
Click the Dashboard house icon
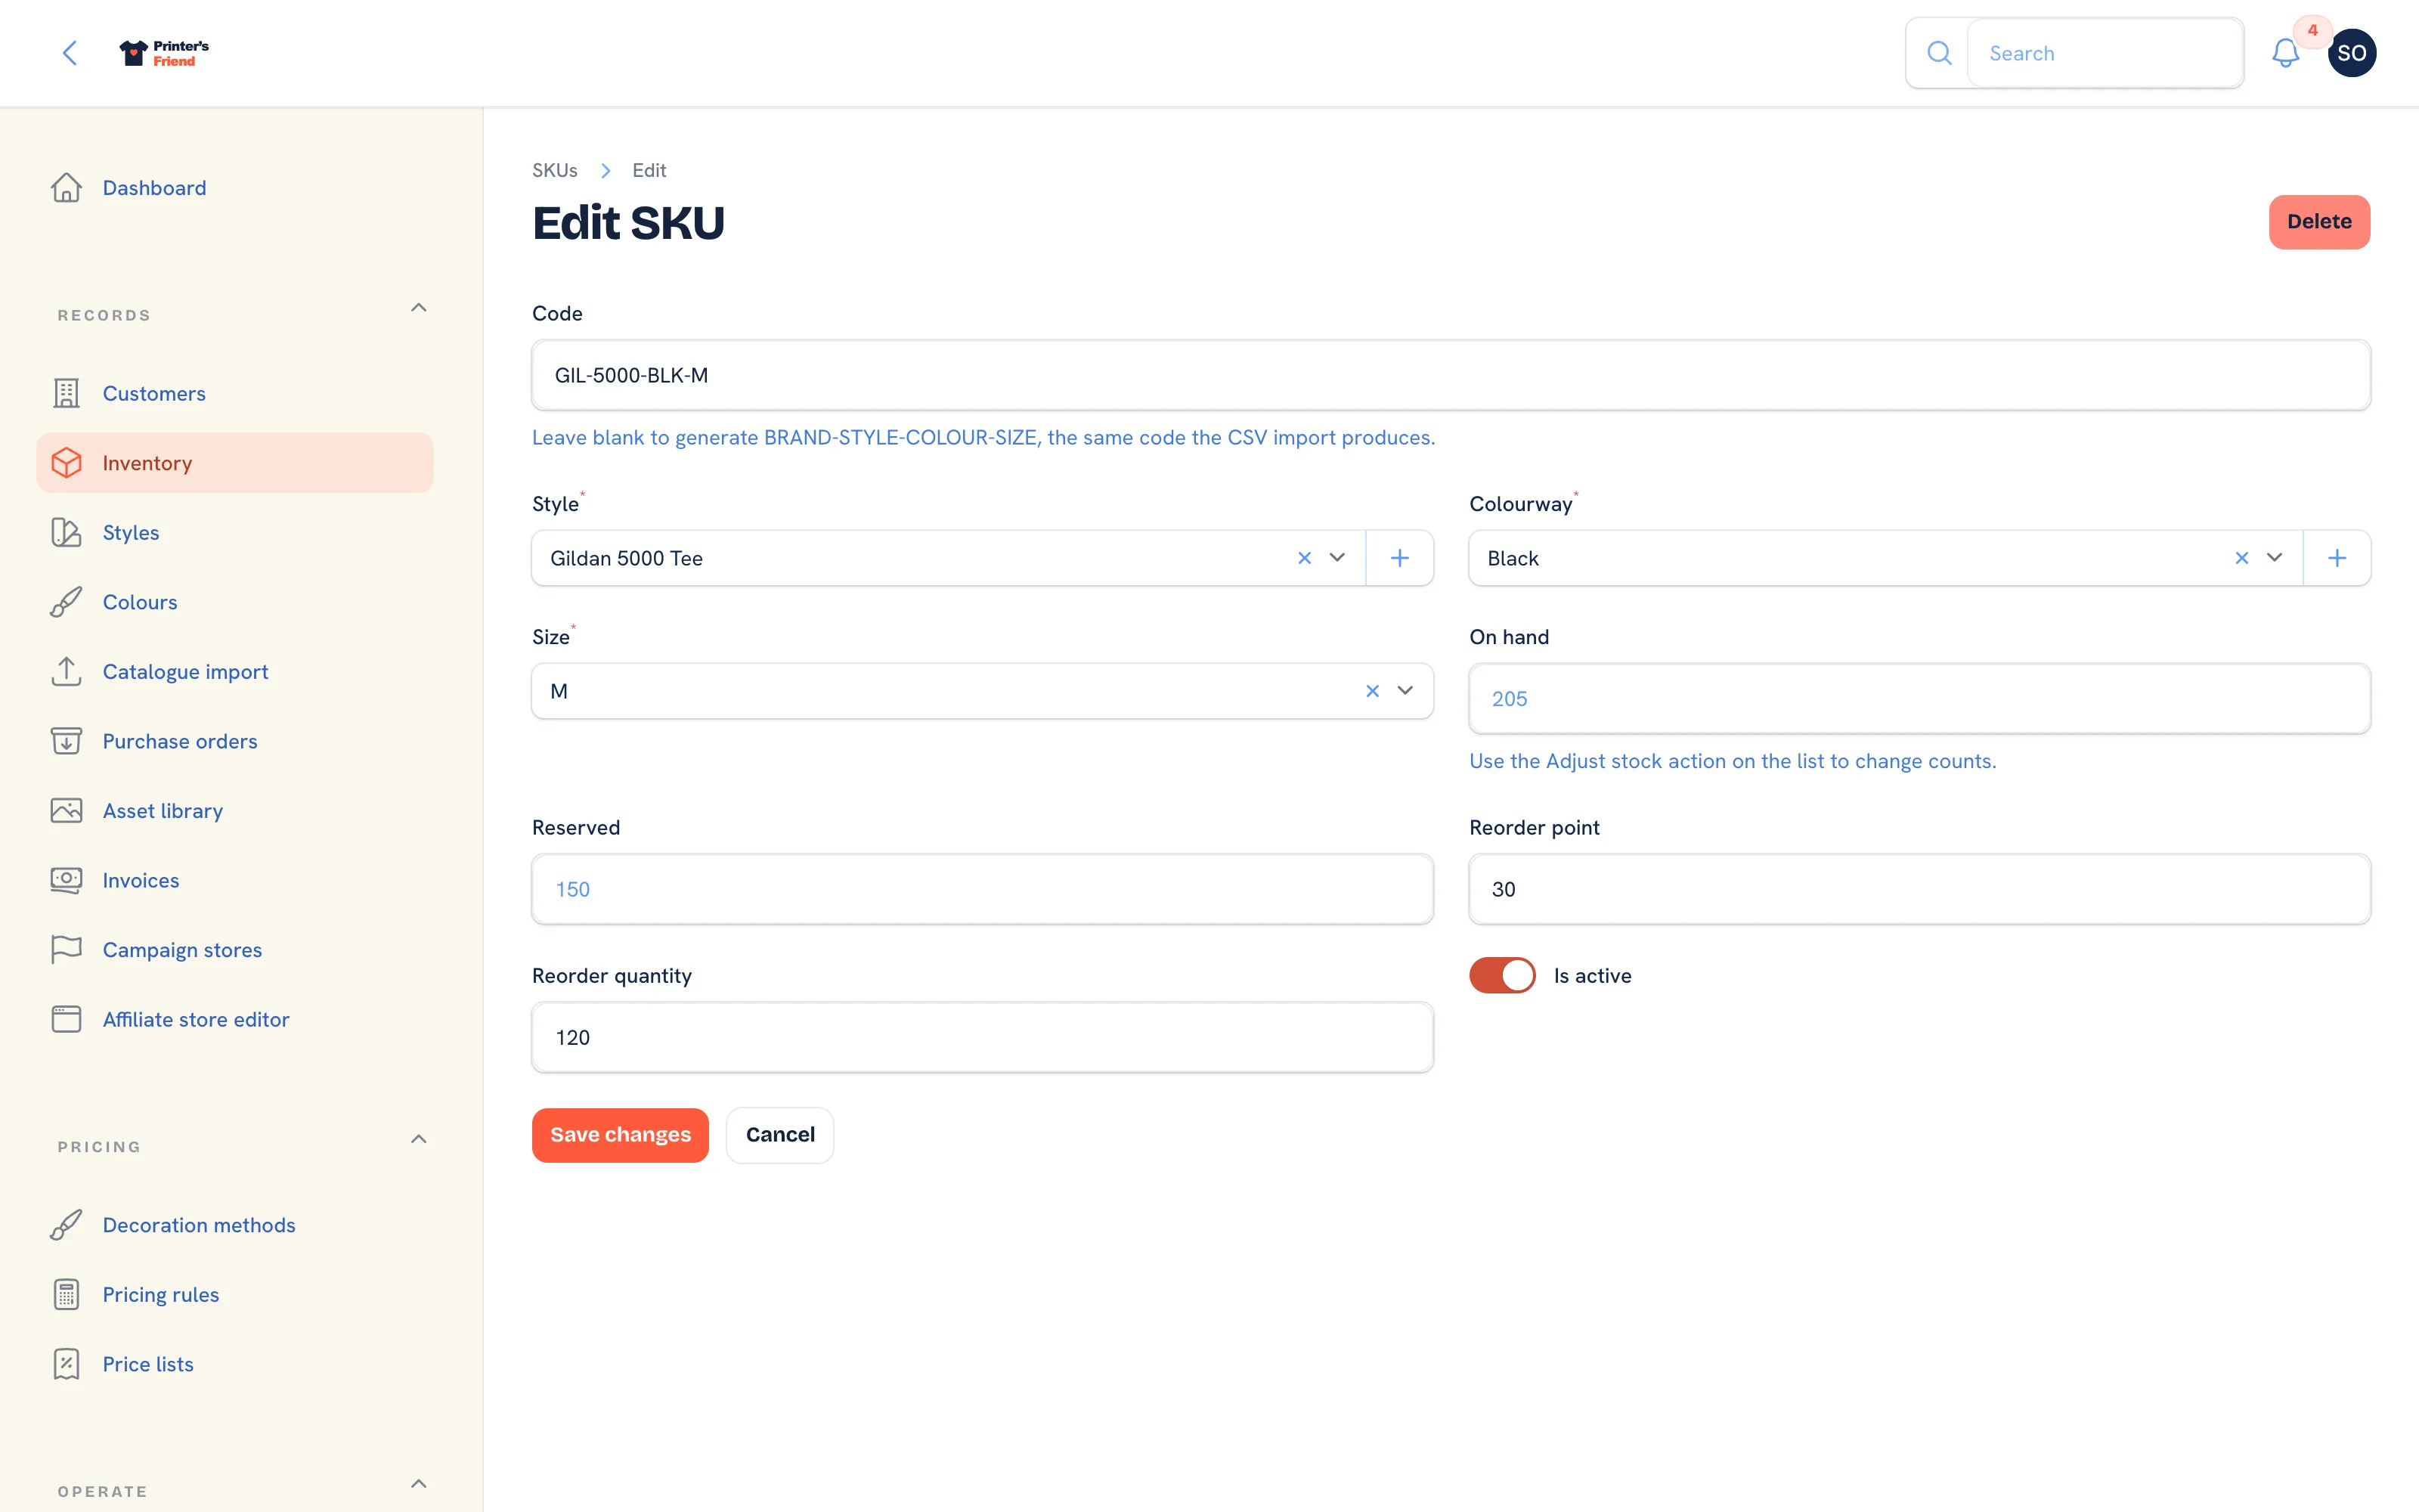coord(66,188)
